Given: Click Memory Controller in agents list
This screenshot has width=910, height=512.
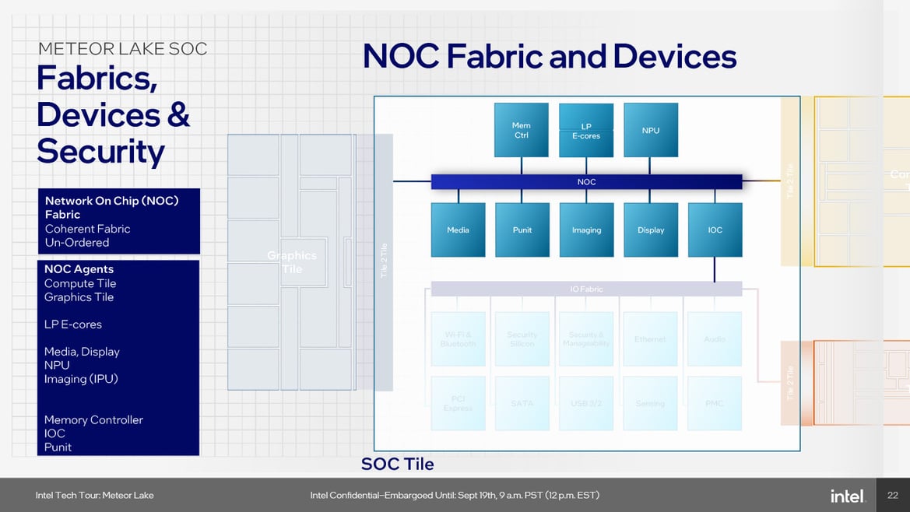Looking at the screenshot, I should (x=93, y=420).
